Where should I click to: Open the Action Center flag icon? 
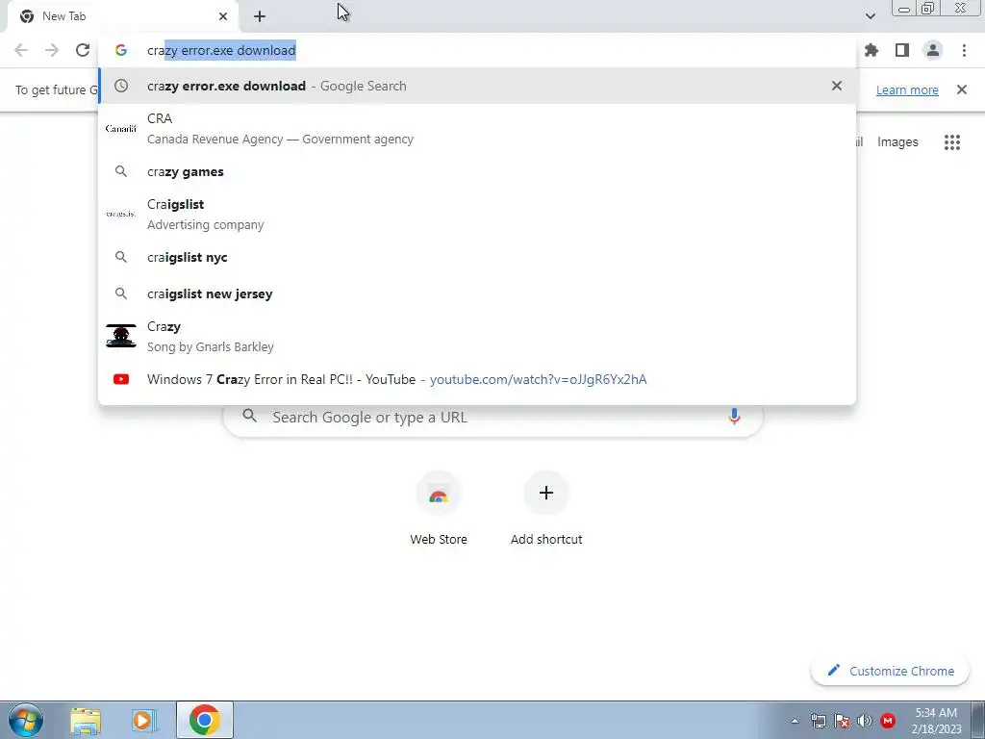[x=842, y=721]
